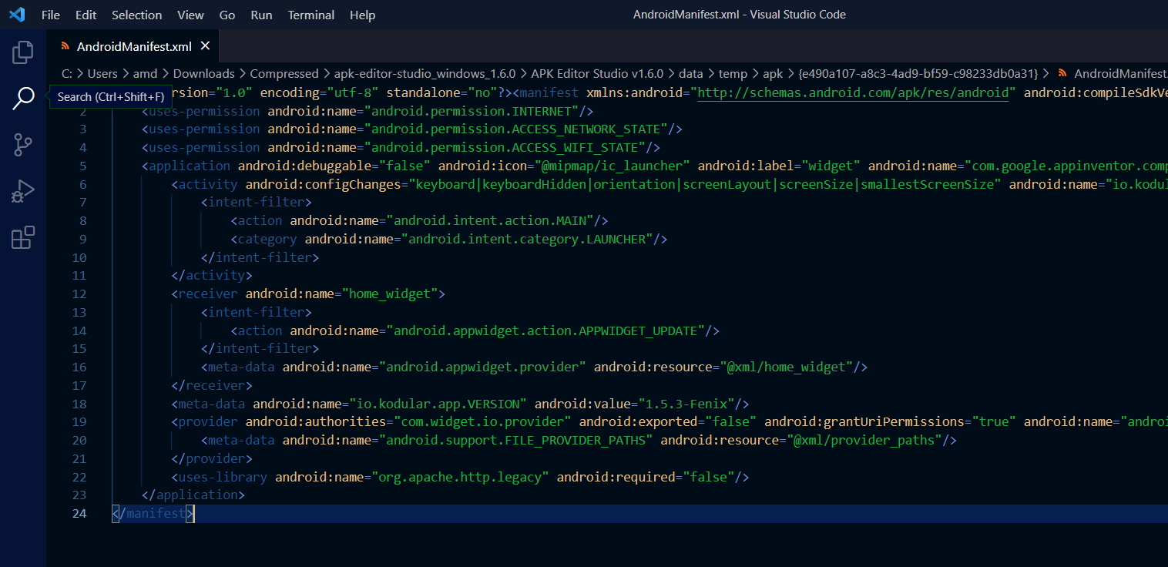The height and width of the screenshot is (567, 1168).
Task: Open the Source Control view
Action: click(x=22, y=144)
